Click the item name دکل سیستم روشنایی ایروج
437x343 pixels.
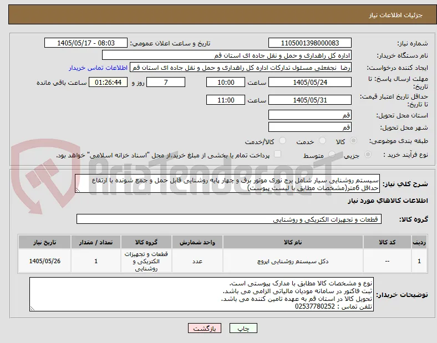pos(293,262)
